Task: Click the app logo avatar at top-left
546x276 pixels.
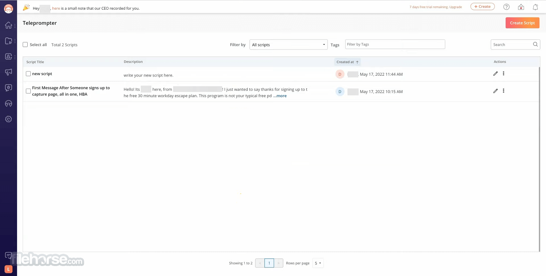Action: (x=8, y=9)
